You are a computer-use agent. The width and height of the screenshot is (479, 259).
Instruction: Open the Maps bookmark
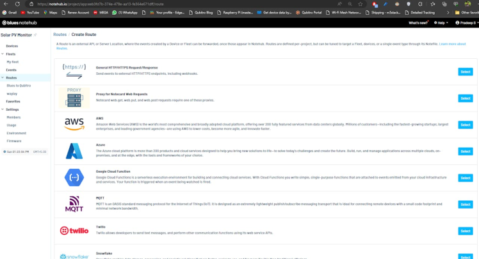[x=51, y=13]
